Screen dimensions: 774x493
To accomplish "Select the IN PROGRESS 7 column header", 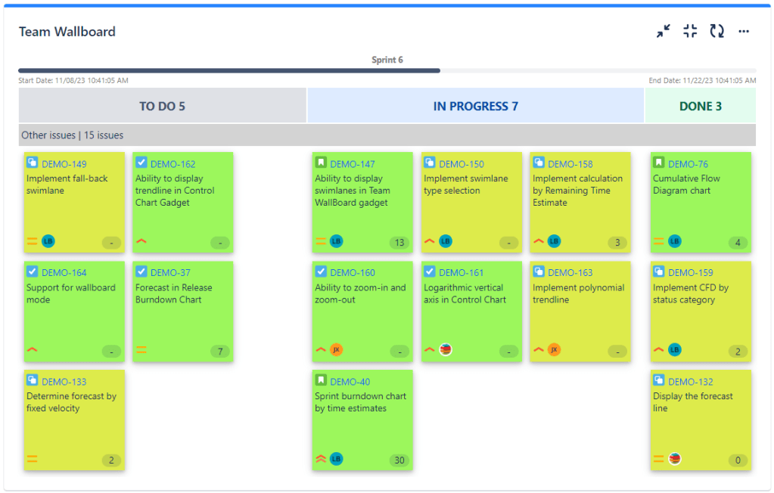I will (474, 105).
